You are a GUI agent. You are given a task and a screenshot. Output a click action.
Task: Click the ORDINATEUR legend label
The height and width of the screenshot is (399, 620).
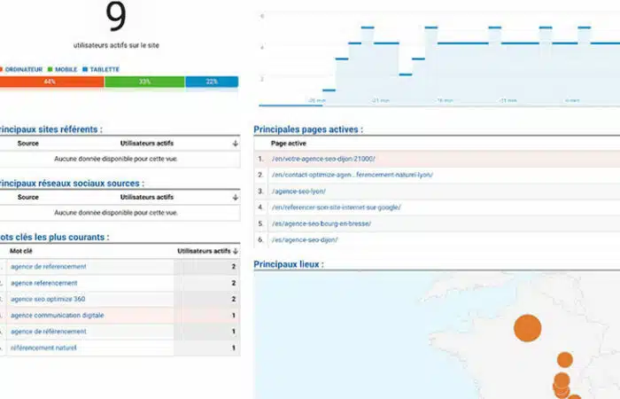pyautogui.click(x=24, y=69)
